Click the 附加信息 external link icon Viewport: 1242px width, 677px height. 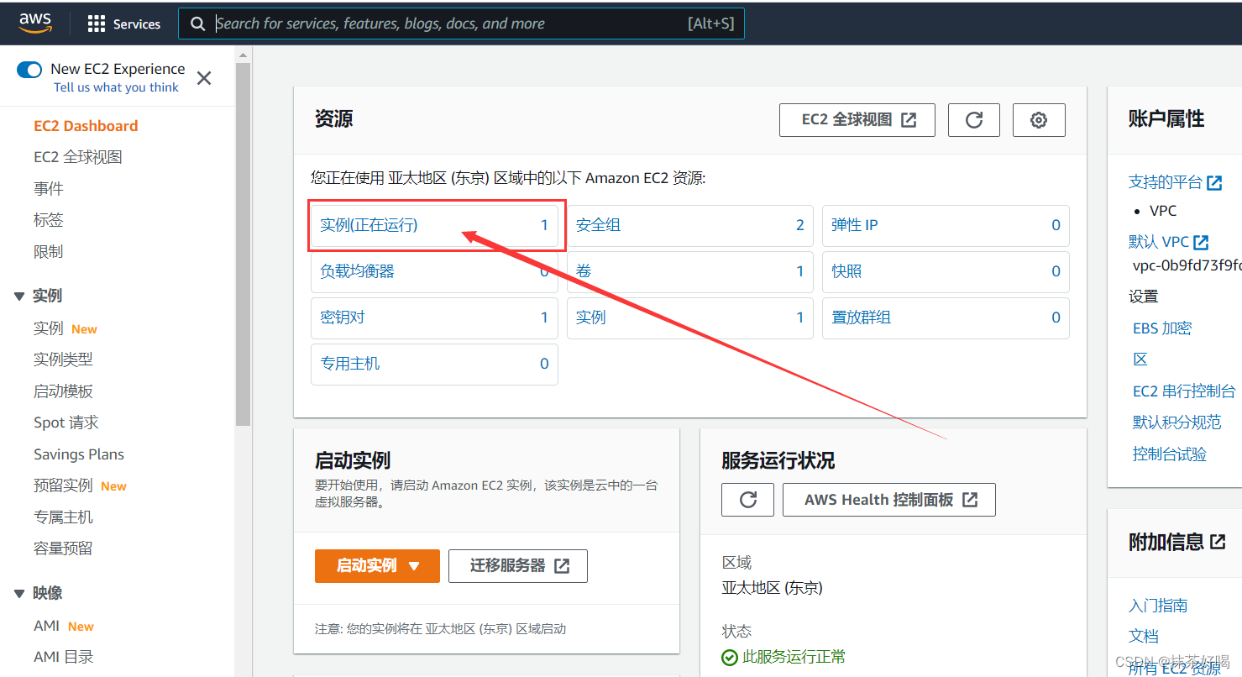(1218, 543)
